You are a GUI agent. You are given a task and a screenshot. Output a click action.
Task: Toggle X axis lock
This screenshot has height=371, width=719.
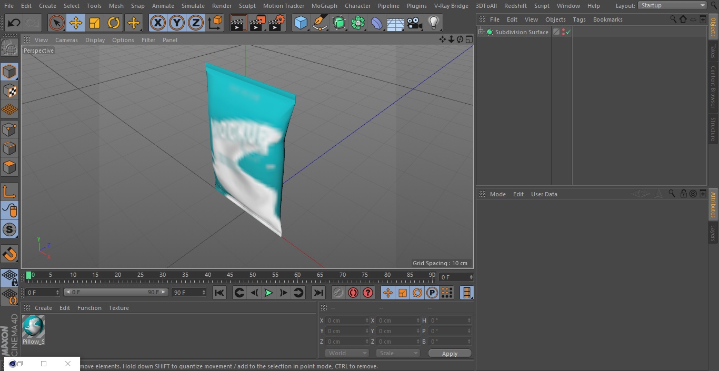click(x=157, y=23)
